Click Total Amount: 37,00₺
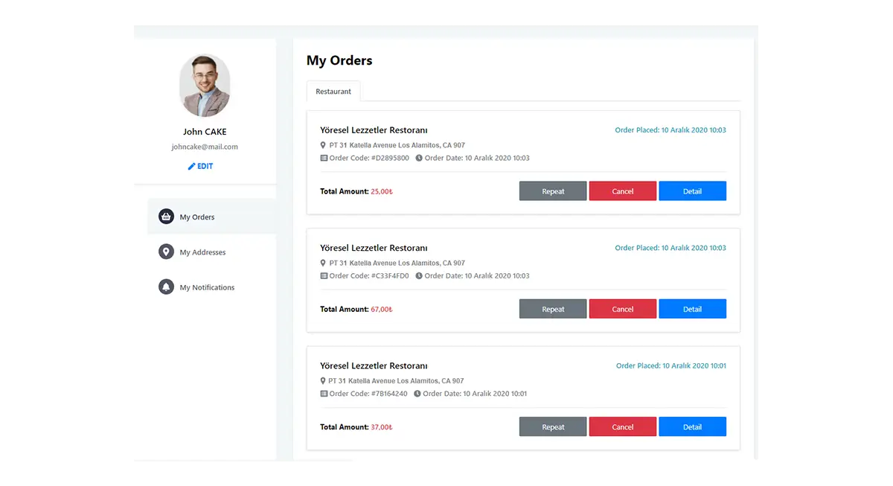Screen dimensions: 893x486 pyautogui.click(x=356, y=426)
